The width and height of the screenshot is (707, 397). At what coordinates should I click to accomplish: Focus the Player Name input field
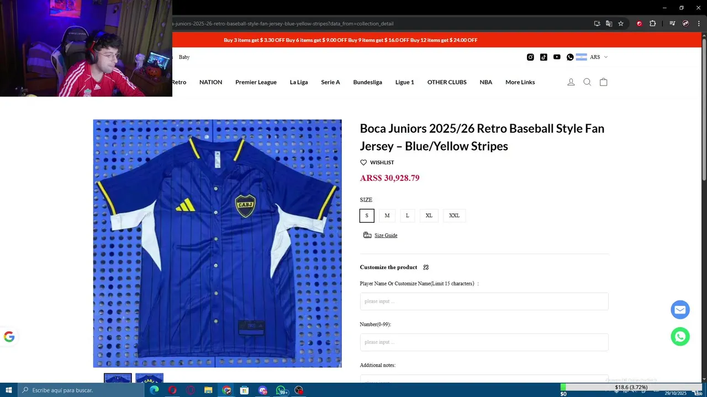click(x=484, y=302)
